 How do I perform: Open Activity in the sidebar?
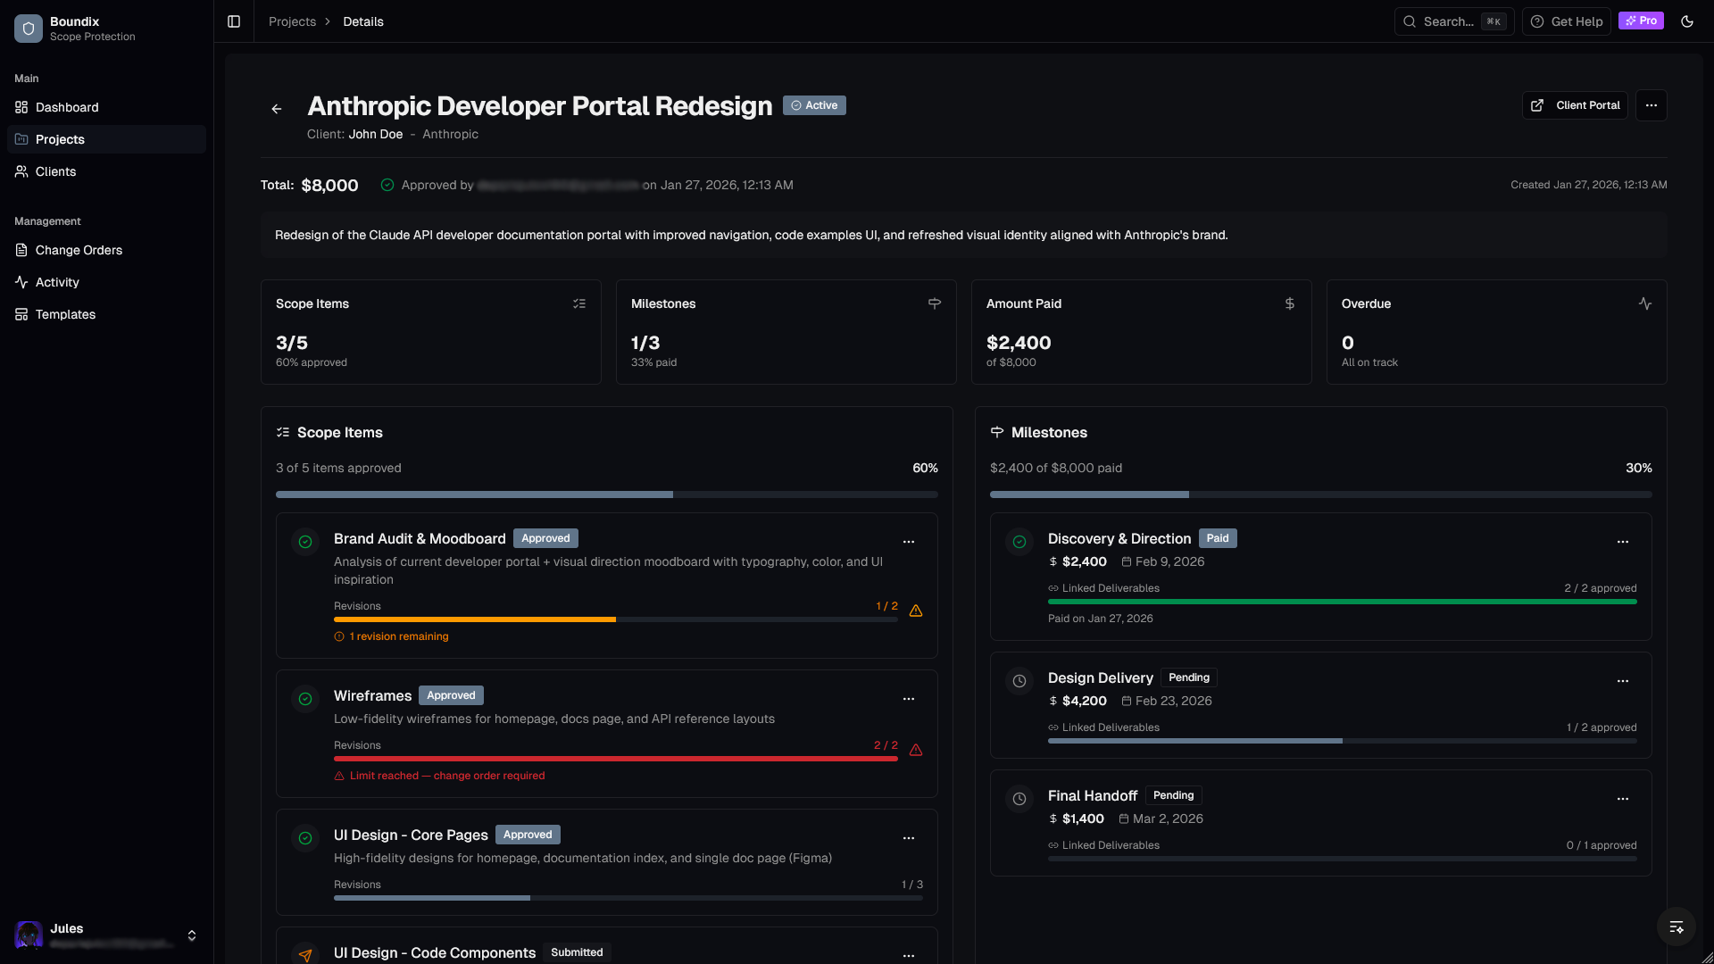click(106, 282)
